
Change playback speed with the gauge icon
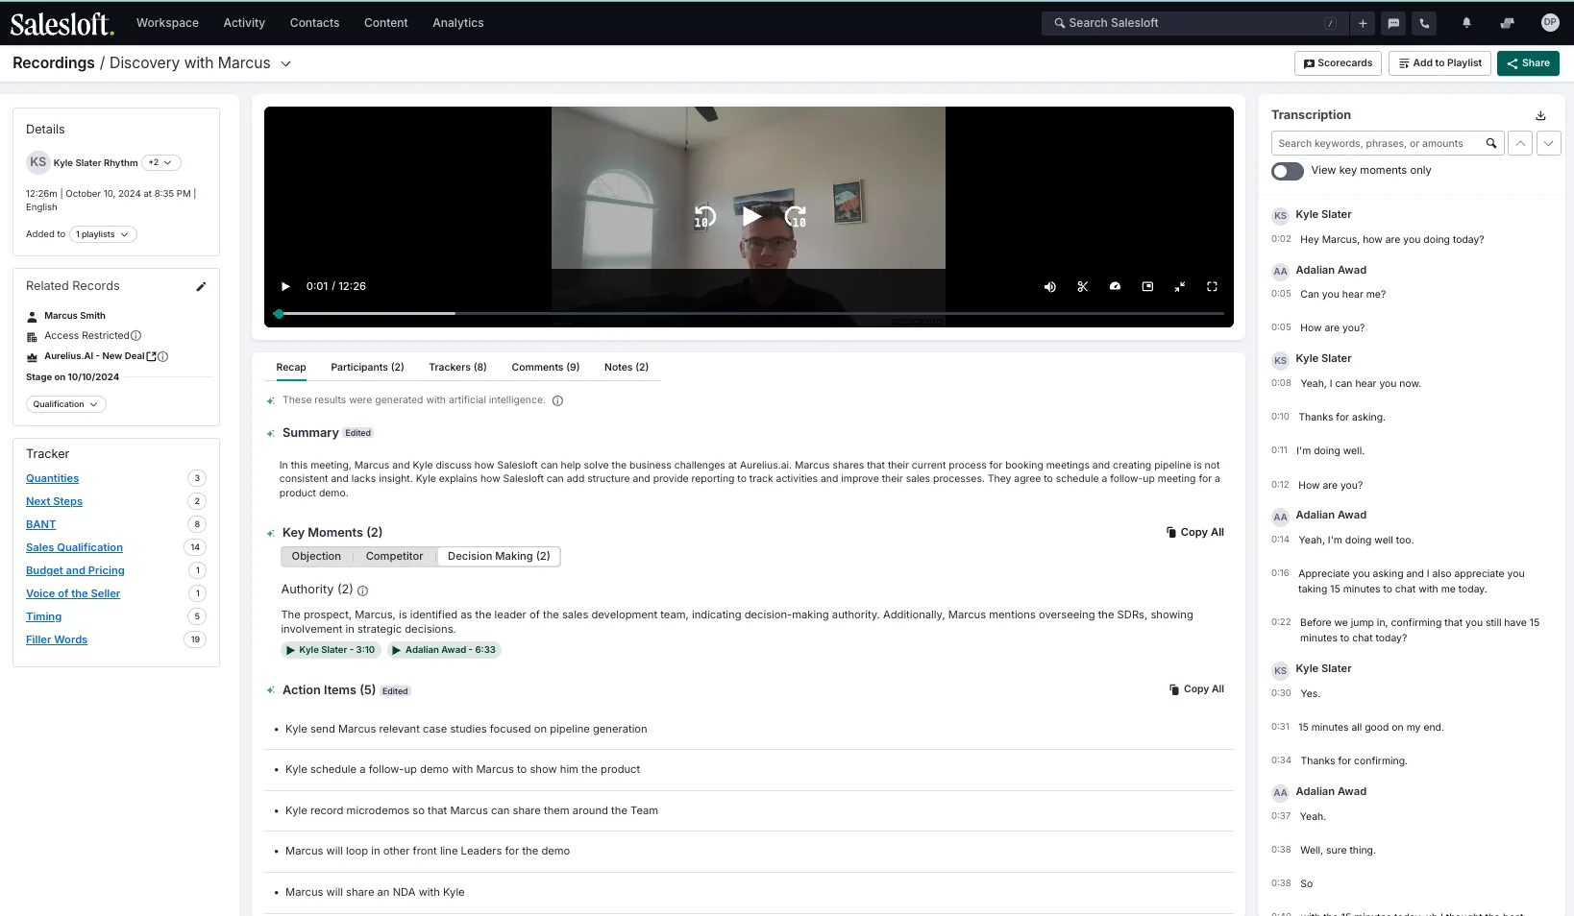[x=1115, y=286]
